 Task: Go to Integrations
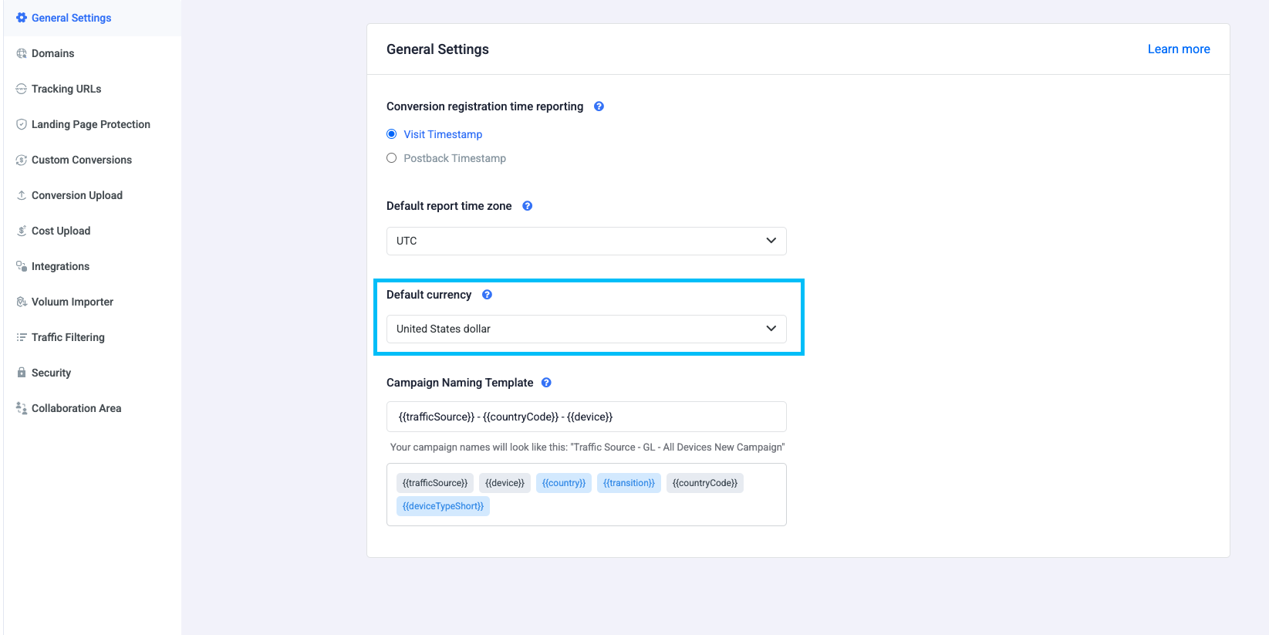pyautogui.click(x=93, y=266)
